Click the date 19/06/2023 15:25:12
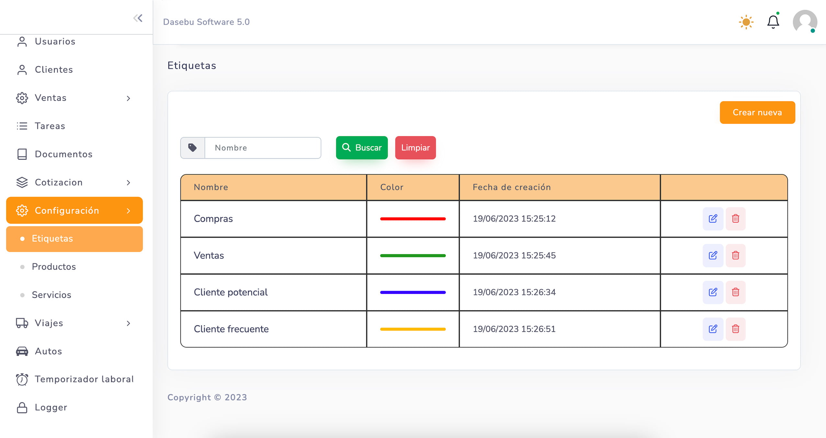826x438 pixels. tap(514, 219)
